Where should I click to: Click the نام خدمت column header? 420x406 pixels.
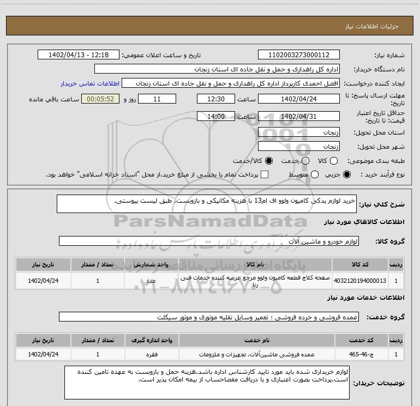(x=257, y=340)
